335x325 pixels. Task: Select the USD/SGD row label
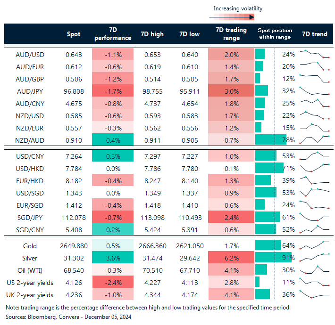(30, 193)
